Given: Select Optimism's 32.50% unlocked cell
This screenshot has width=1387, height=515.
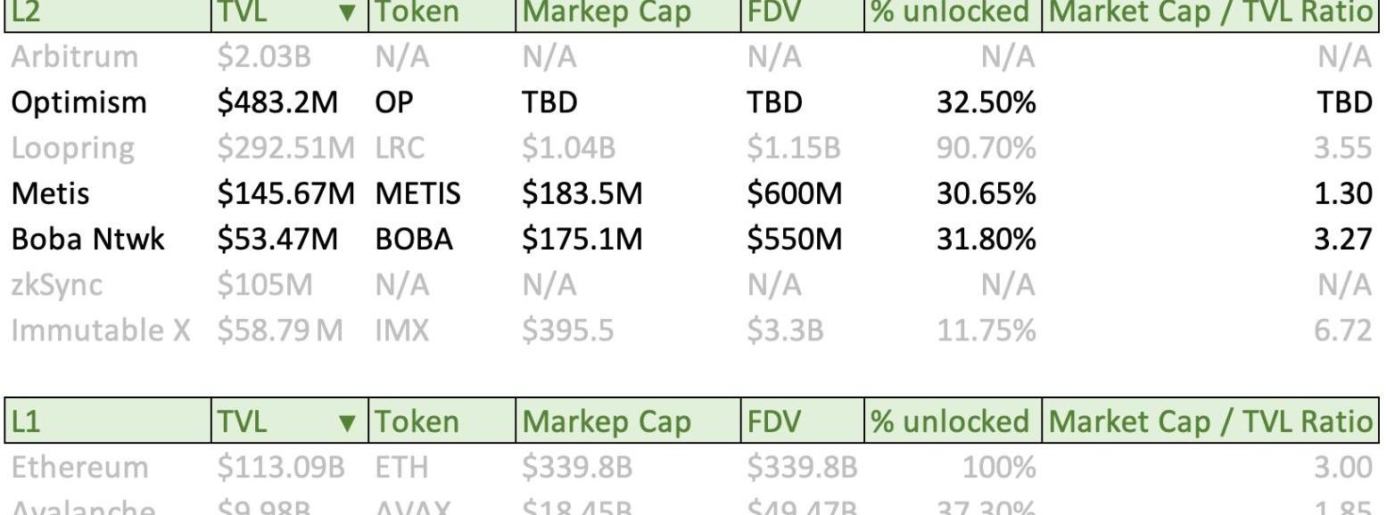Looking at the screenshot, I should click(x=986, y=102).
